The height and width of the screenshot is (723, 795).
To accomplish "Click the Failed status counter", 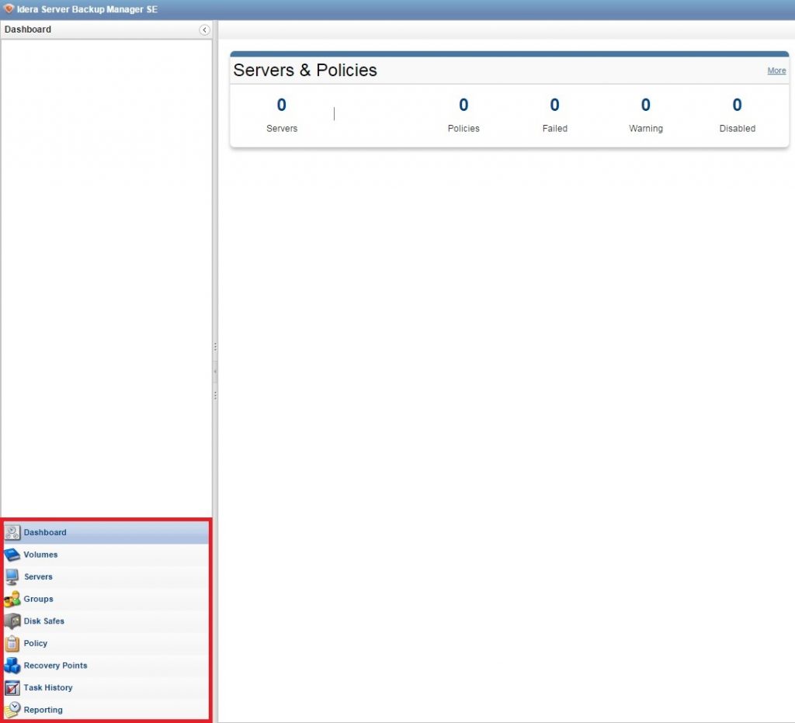I will coord(554,105).
